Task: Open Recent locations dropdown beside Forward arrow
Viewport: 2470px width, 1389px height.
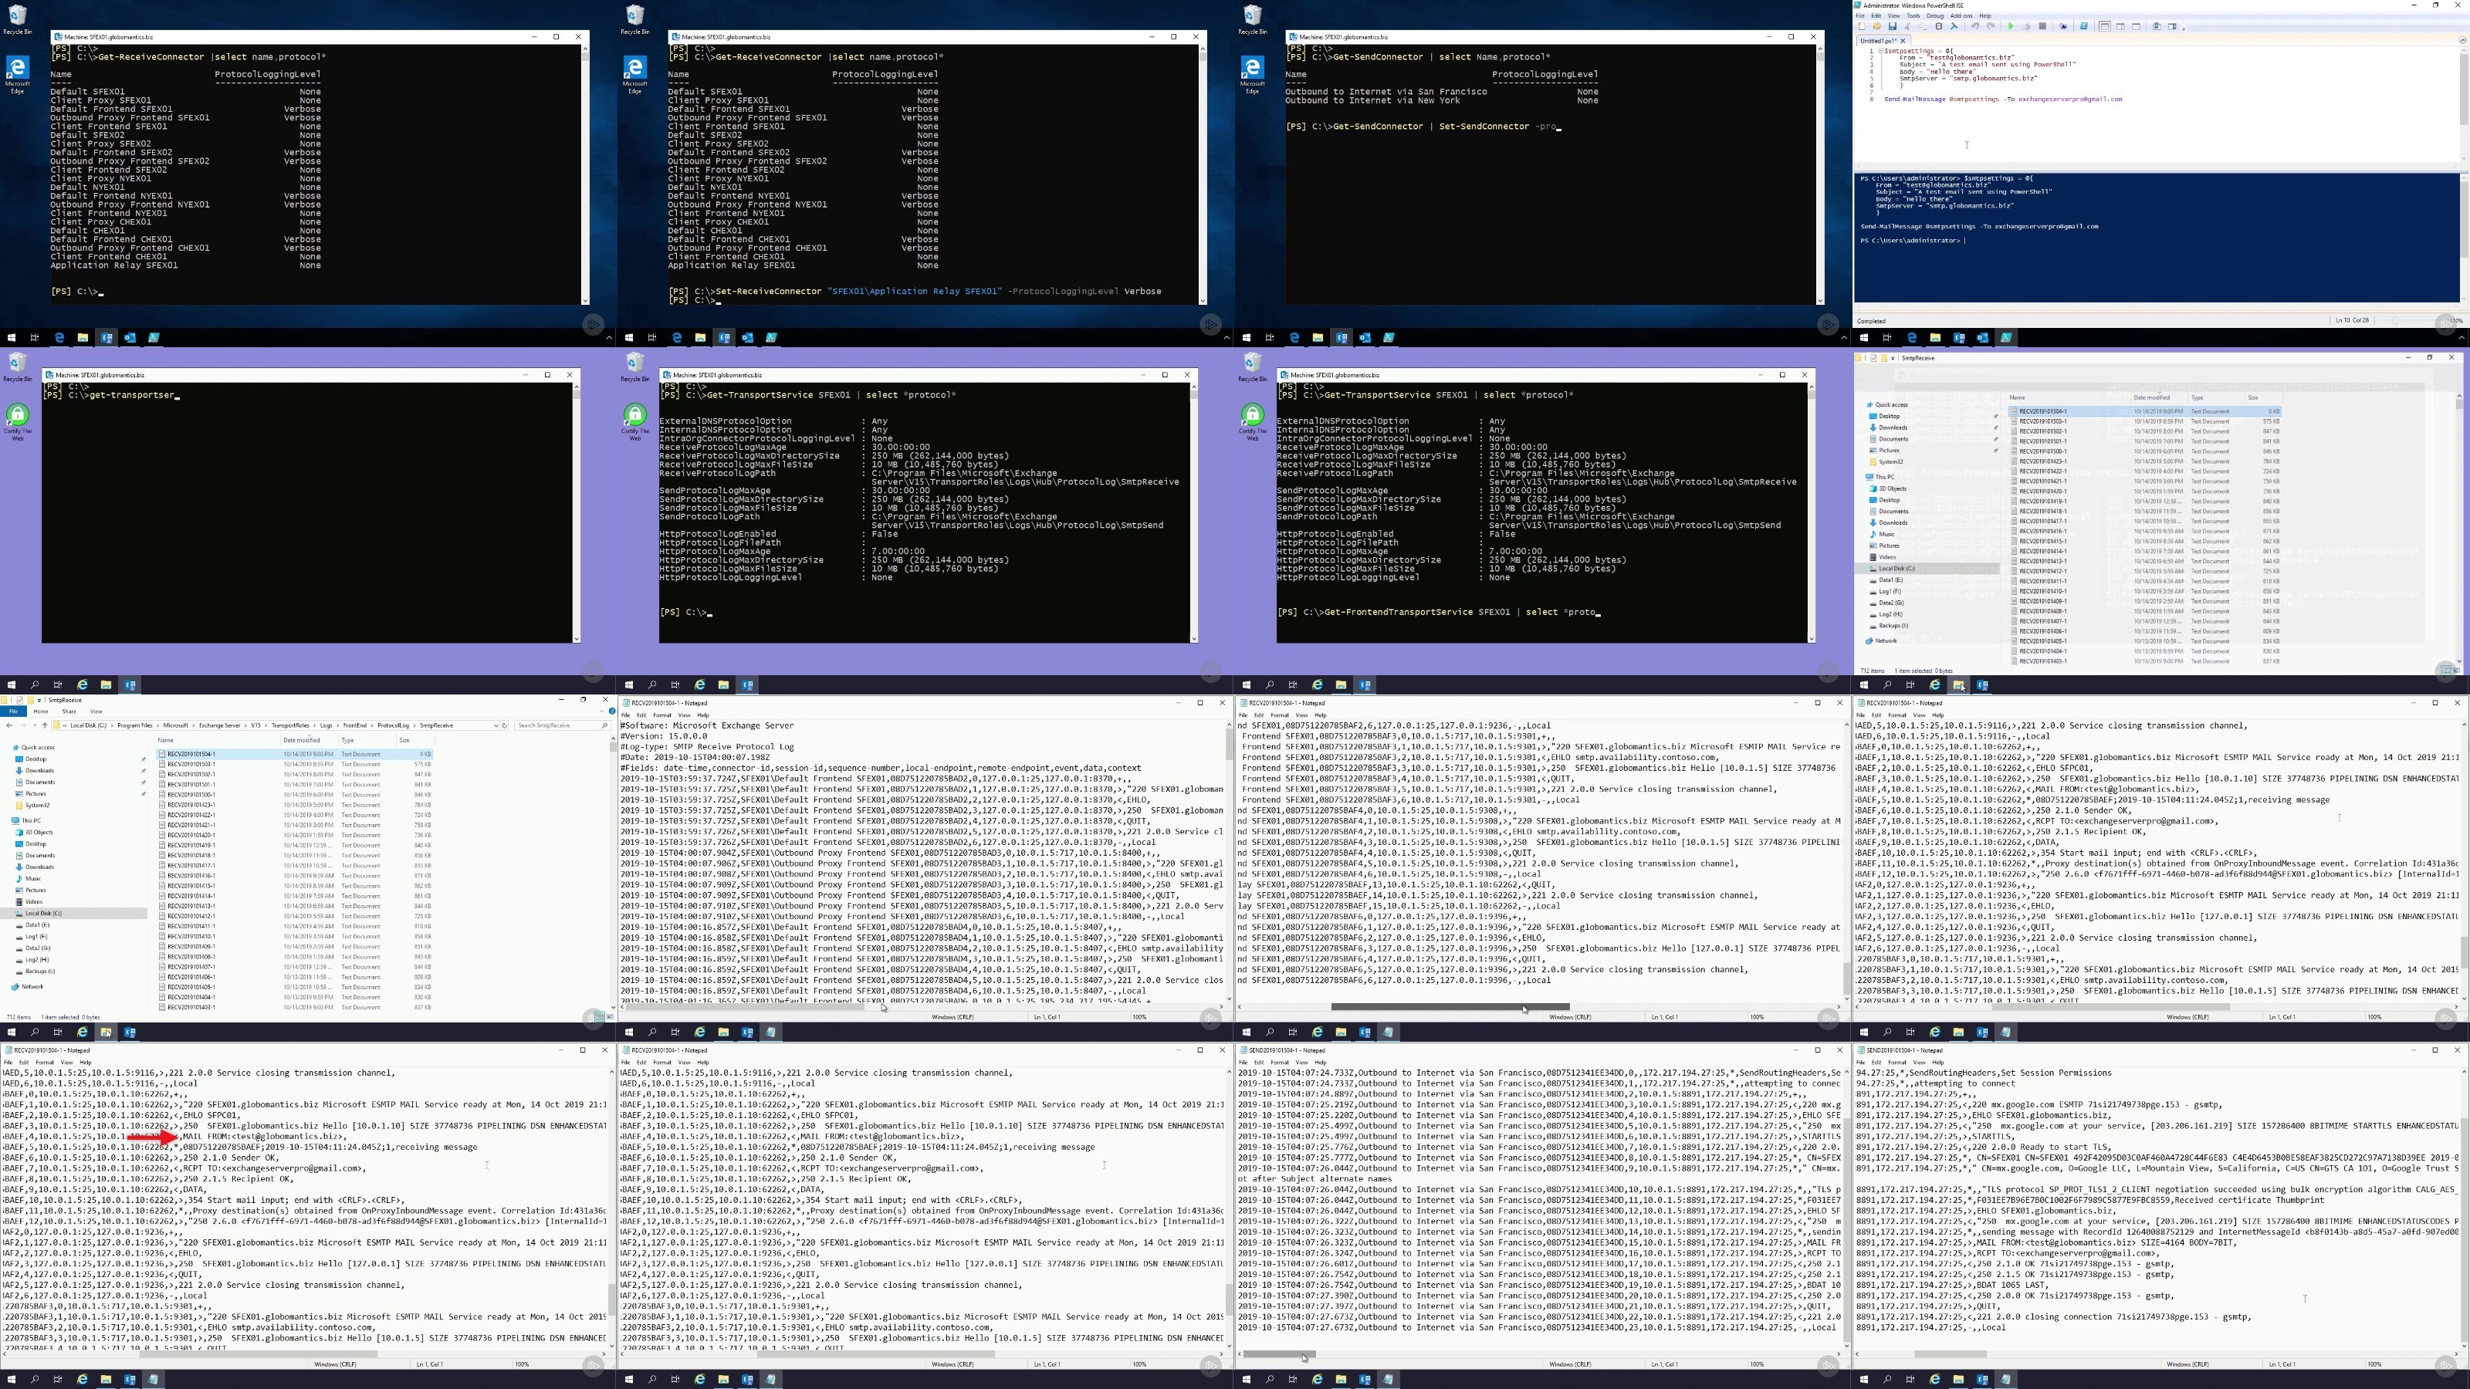Action: pyautogui.click(x=35, y=725)
